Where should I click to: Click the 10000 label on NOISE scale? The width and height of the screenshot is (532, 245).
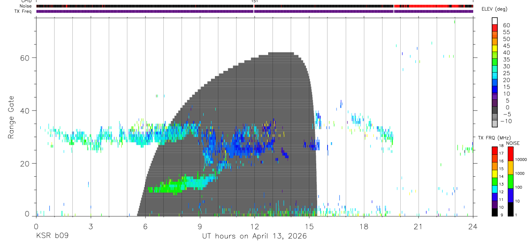pos(521,159)
